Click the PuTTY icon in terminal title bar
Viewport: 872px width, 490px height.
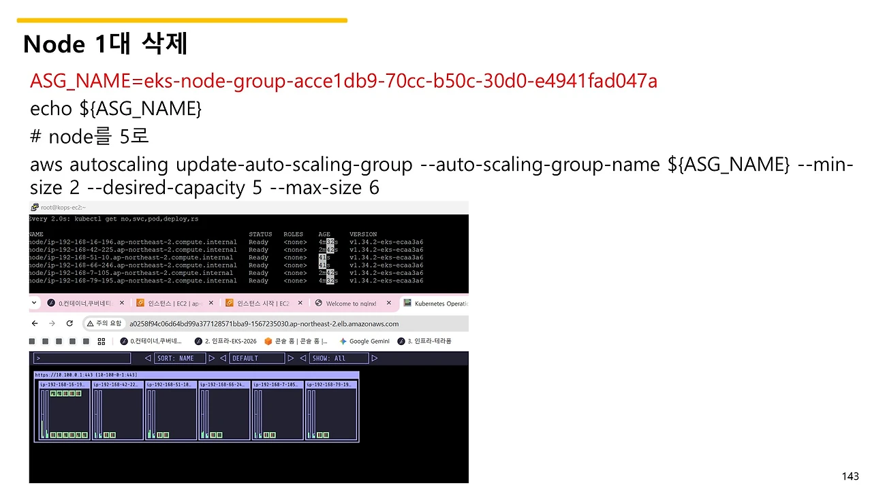point(34,207)
